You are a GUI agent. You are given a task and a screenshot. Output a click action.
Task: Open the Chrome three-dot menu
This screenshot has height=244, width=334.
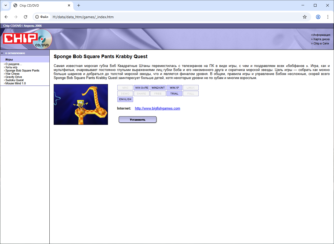[328, 17]
